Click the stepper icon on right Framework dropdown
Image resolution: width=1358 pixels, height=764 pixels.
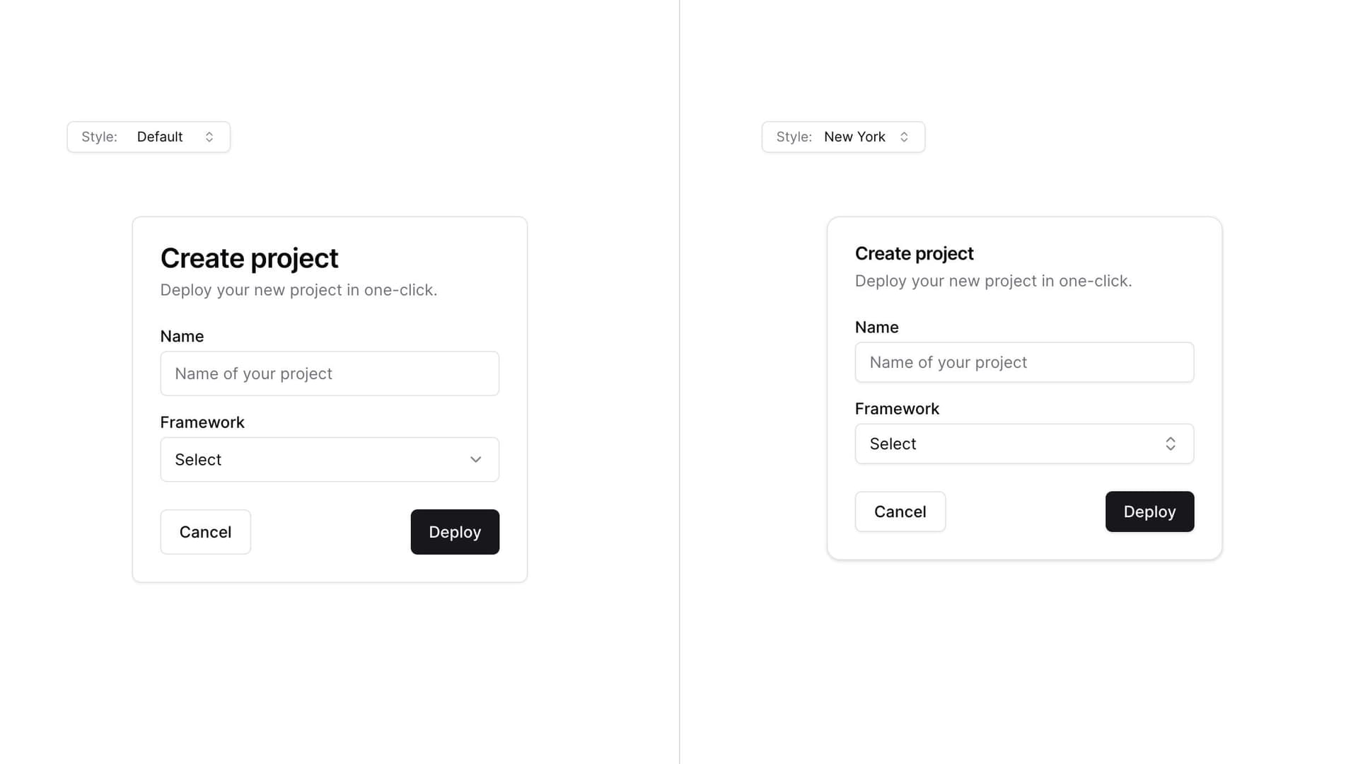pyautogui.click(x=1171, y=443)
